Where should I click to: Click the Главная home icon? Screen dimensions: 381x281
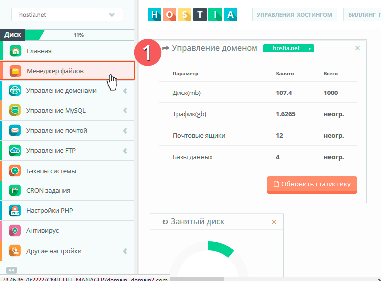pos(15,51)
